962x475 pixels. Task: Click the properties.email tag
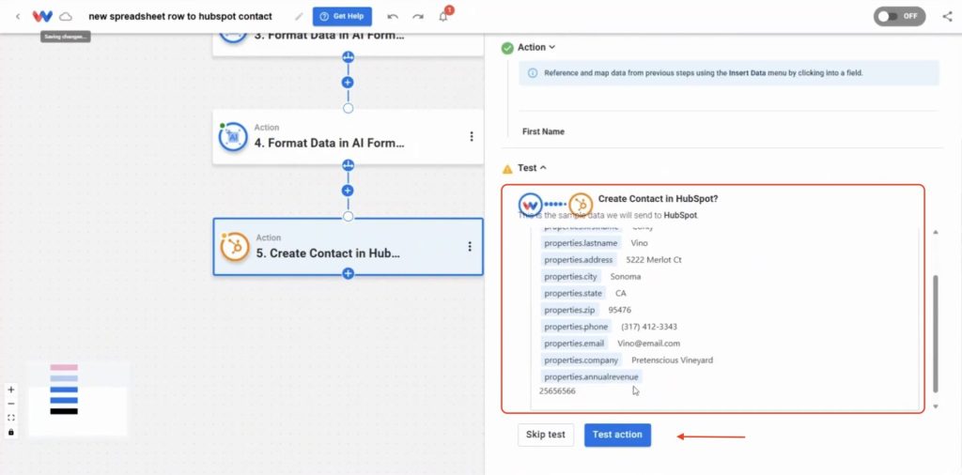click(574, 344)
